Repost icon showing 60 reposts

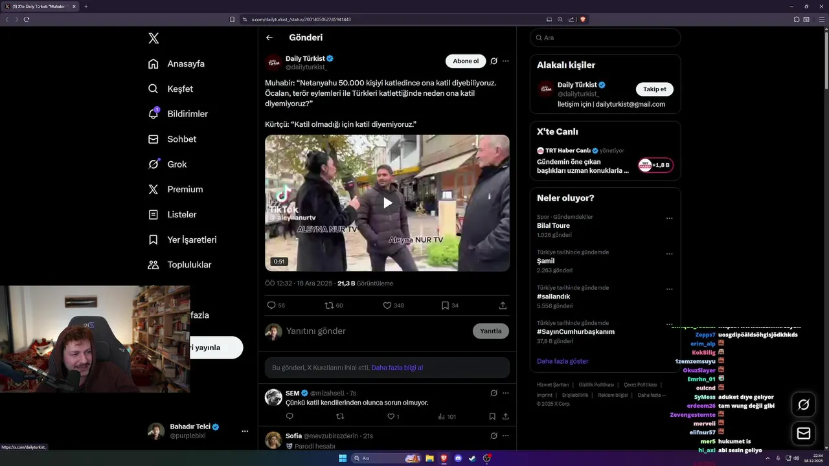click(329, 305)
